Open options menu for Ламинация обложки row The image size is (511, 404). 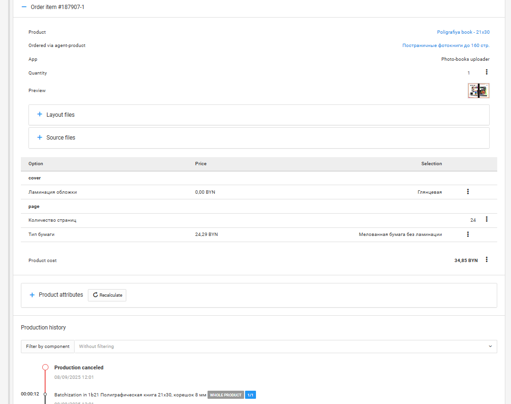pyautogui.click(x=468, y=192)
